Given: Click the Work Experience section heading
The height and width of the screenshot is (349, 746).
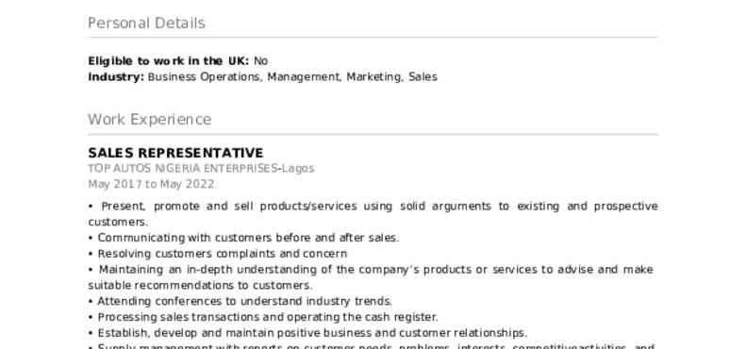Looking at the screenshot, I should 149,119.
